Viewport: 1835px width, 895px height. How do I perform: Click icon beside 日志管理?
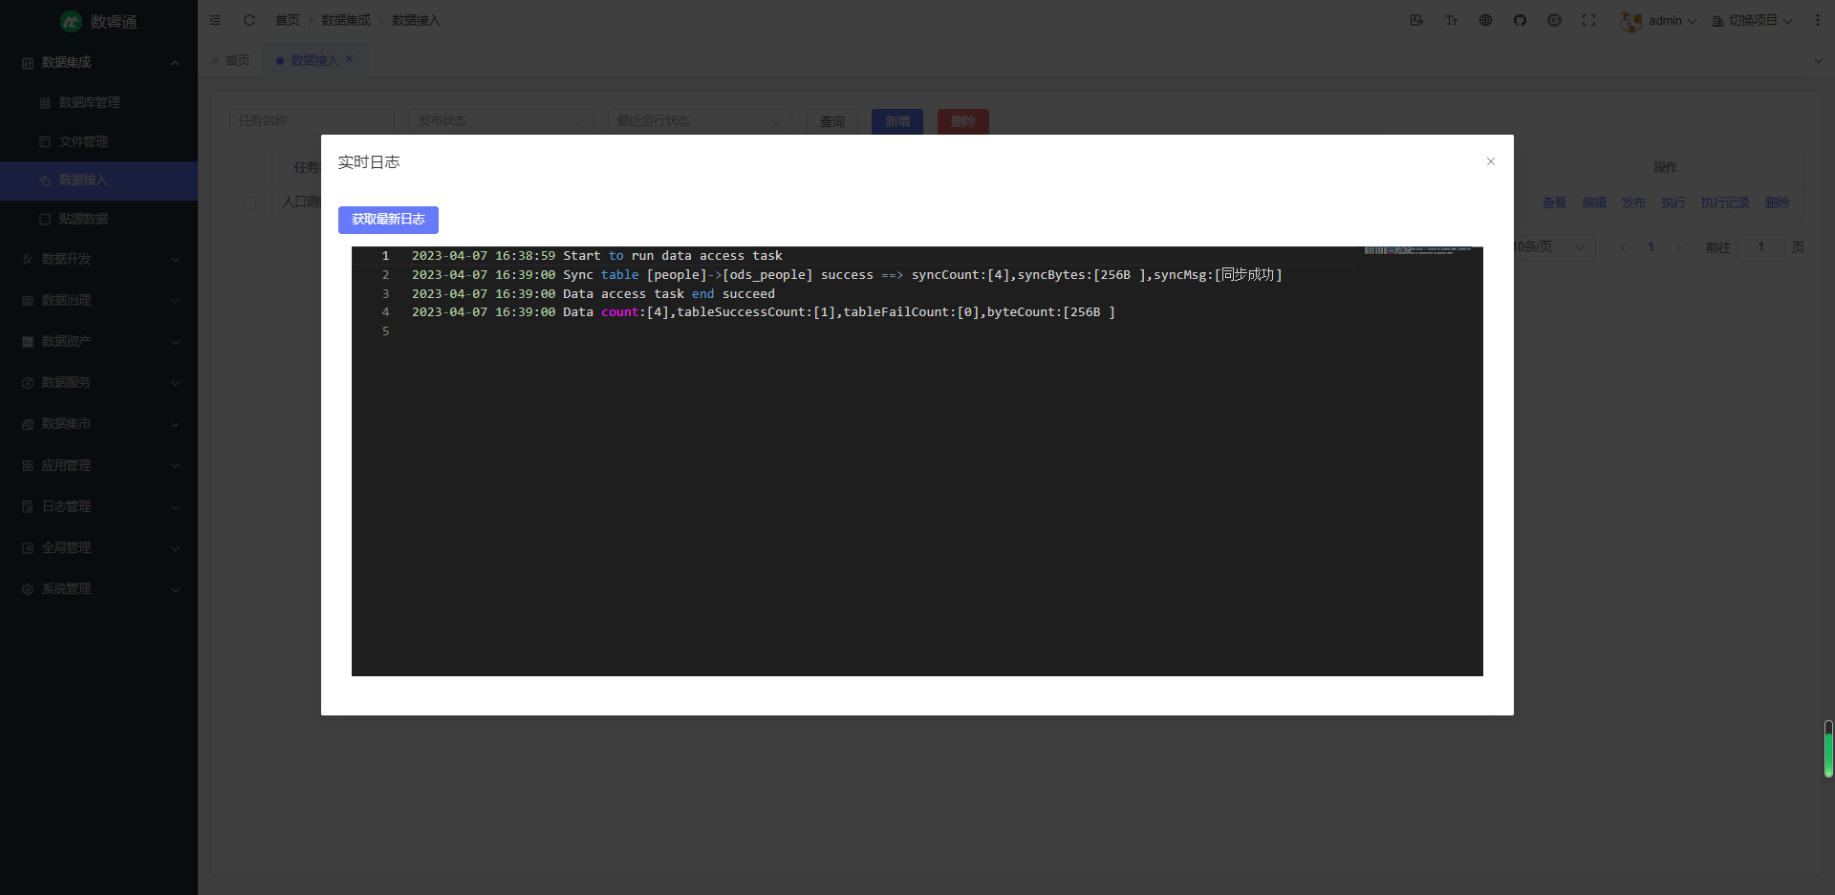pos(28,506)
